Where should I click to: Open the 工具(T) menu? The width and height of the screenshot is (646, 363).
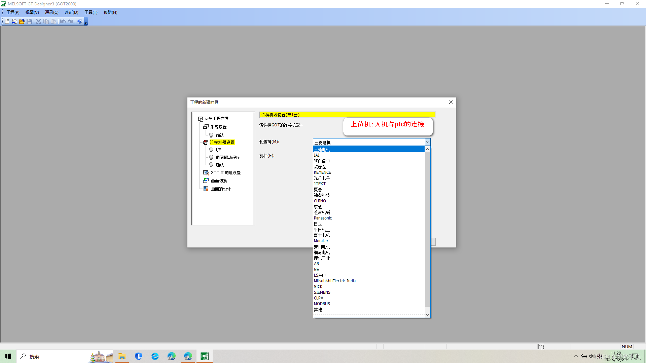91,12
